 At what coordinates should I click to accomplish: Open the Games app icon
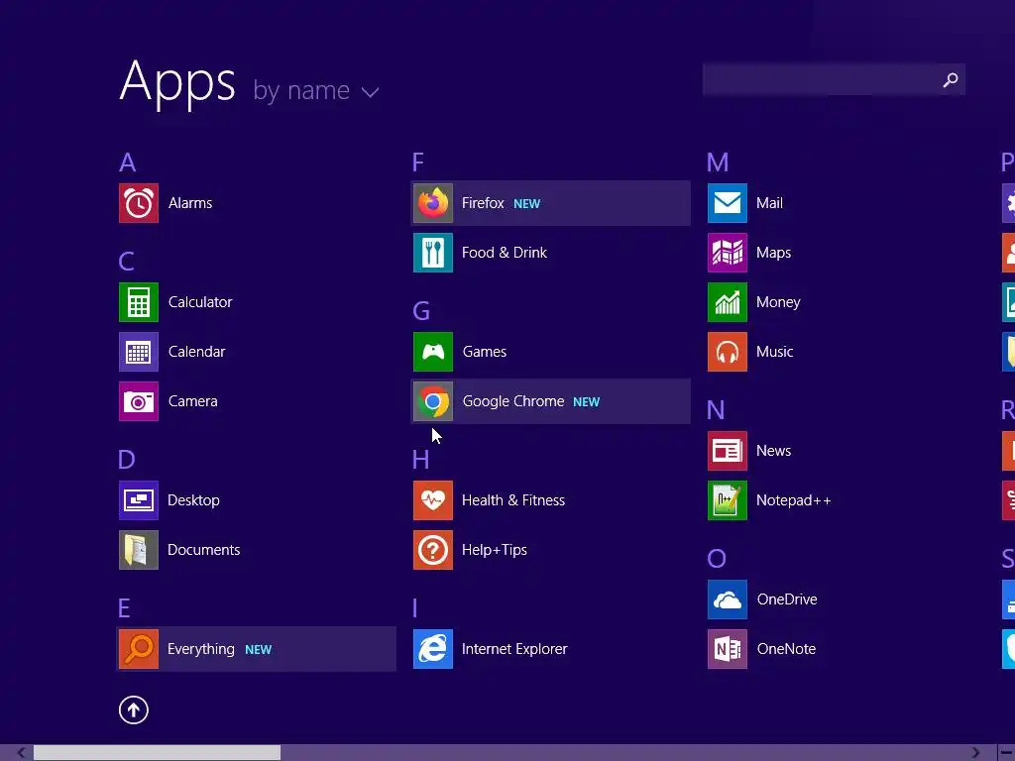tap(433, 352)
